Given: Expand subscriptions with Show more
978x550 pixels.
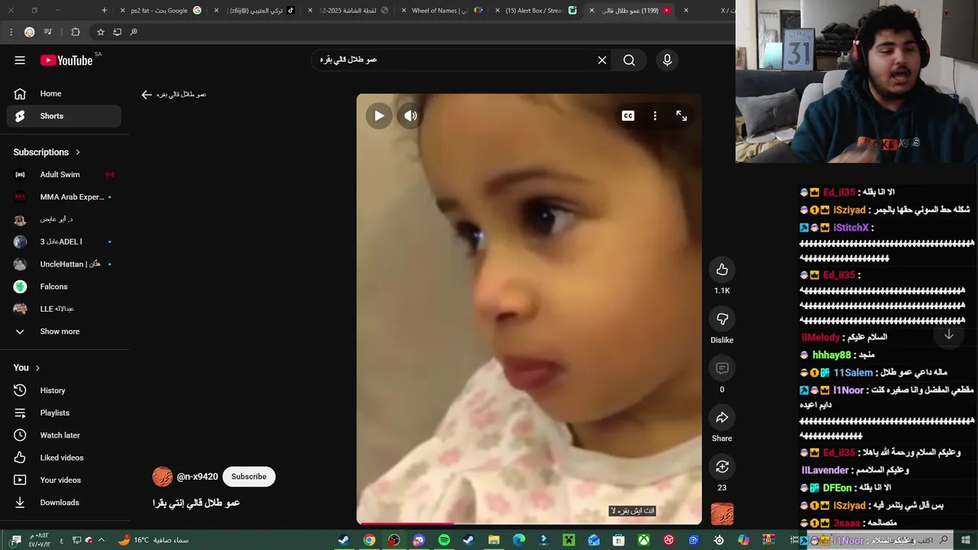Looking at the screenshot, I should click(x=64, y=332).
